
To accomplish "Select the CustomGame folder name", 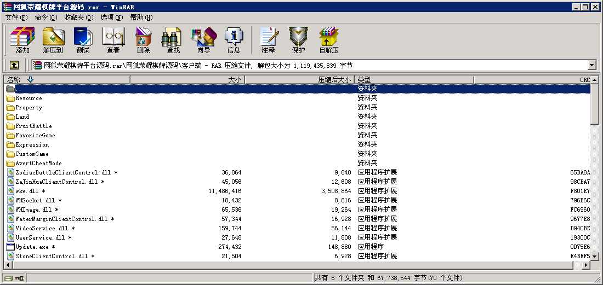I will tap(32, 154).
